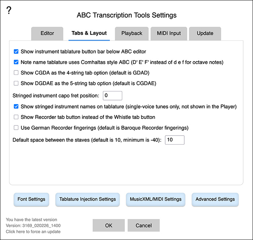Image resolution: width=253 pixels, height=240 pixels.
Task: Open MusicXML/MIDI Settings
Action: 155,199
